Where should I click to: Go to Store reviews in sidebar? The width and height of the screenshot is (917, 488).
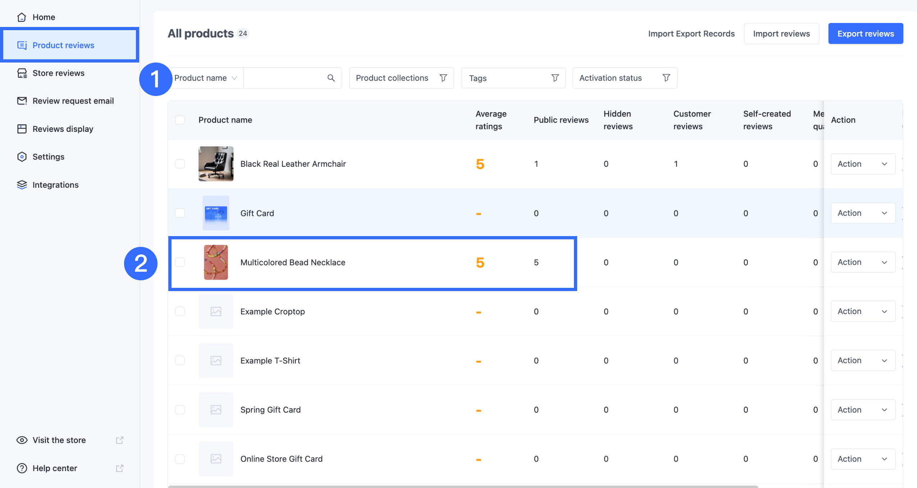click(58, 73)
